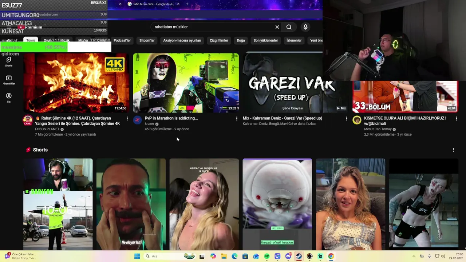Viewport: 466px width, 262px height.
Task: Open the PvP in Marathon is addicting title
Action: (x=171, y=118)
